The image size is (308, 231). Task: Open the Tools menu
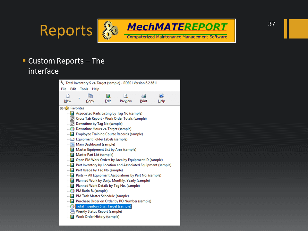[84, 89]
